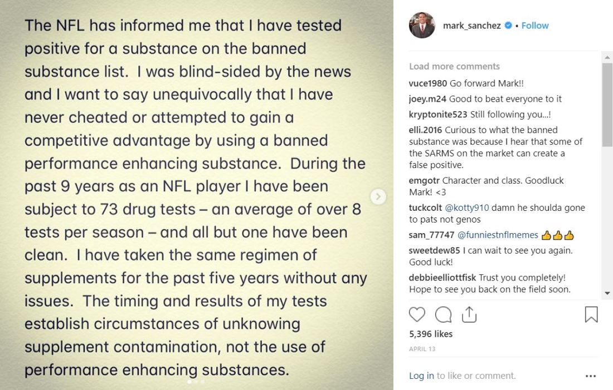The width and height of the screenshot is (613, 390).
Task: Follow mark_sanchez
Action: 535,26
